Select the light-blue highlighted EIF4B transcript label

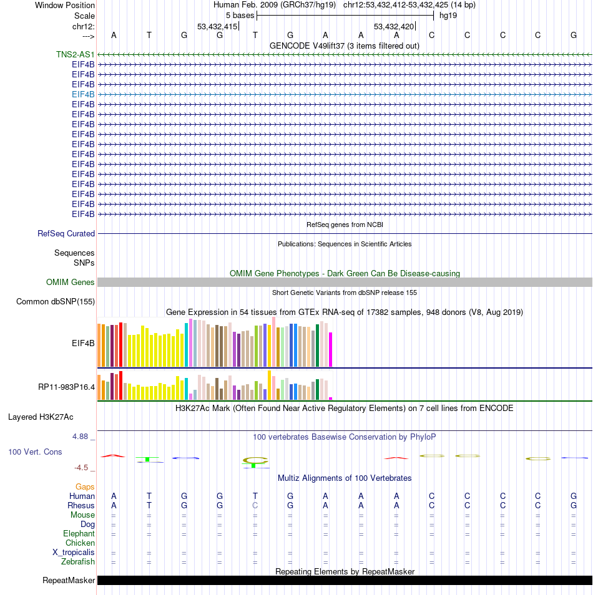(83, 94)
